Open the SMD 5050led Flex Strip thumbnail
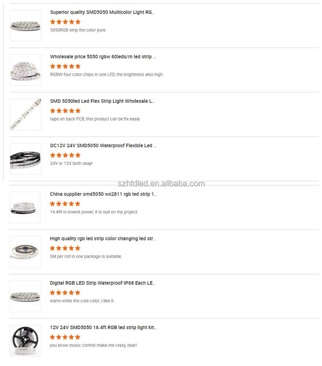Image resolution: width=322 pixels, height=366 pixels. click(x=25, y=114)
